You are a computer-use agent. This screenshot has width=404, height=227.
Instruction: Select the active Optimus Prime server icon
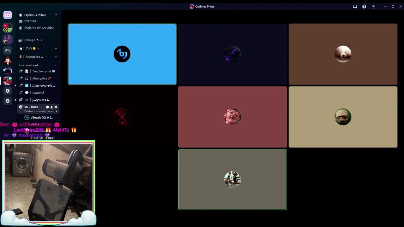click(8, 81)
